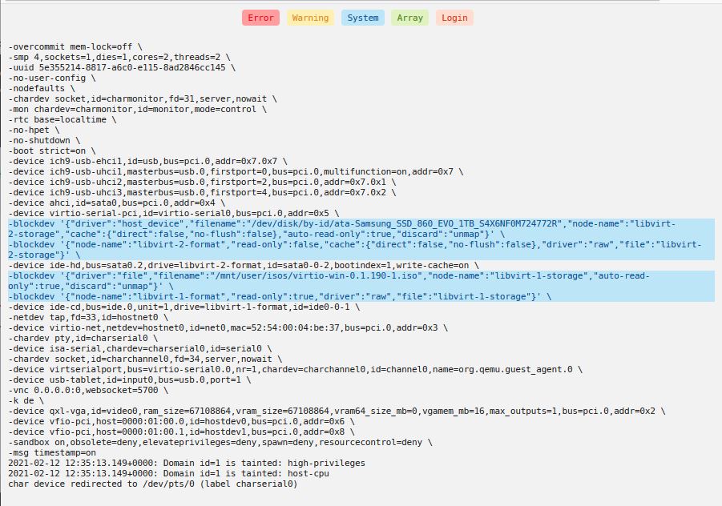Click the '-vnc 0.0.0.0:0,websocket=5700' line
Screen dimensions: 722x506
coord(88,390)
